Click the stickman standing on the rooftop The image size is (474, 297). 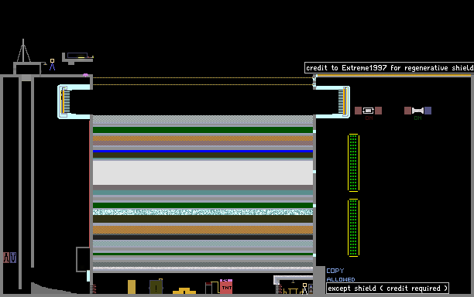53,65
